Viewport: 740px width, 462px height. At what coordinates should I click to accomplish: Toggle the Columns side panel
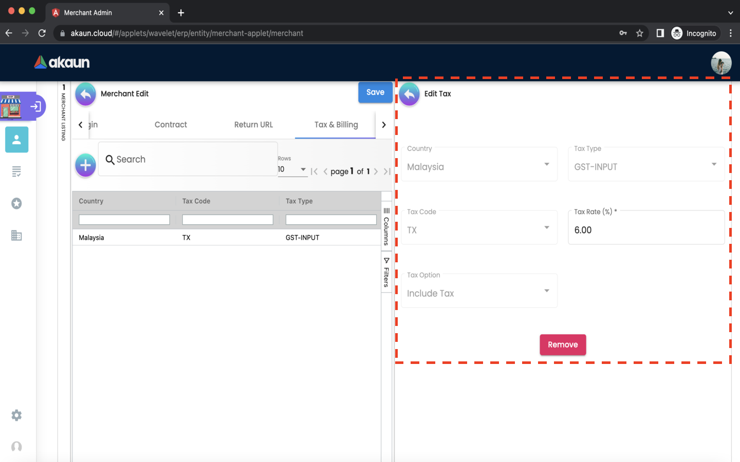click(x=386, y=226)
